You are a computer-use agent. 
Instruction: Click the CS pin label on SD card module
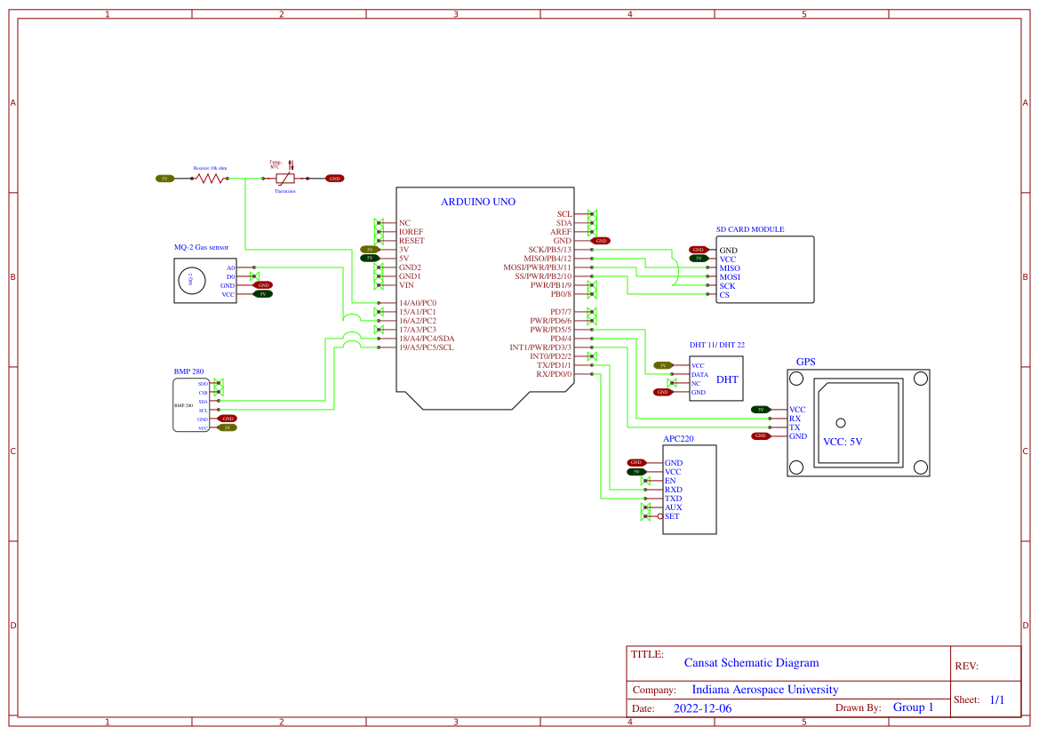pos(724,295)
